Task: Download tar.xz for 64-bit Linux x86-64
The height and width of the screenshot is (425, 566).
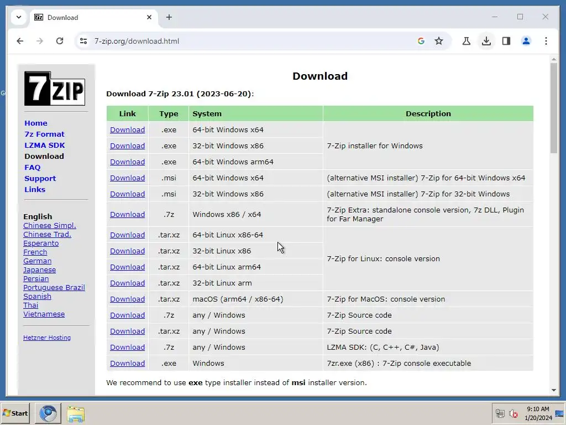Action: point(128,235)
